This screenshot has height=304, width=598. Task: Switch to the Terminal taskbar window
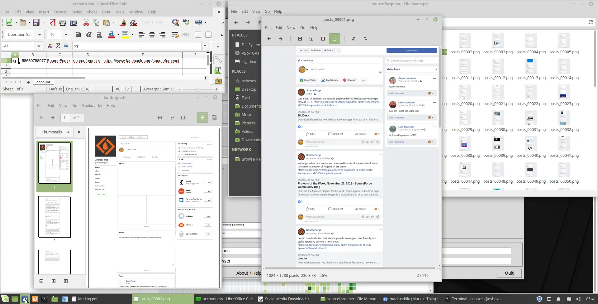(x=474, y=299)
